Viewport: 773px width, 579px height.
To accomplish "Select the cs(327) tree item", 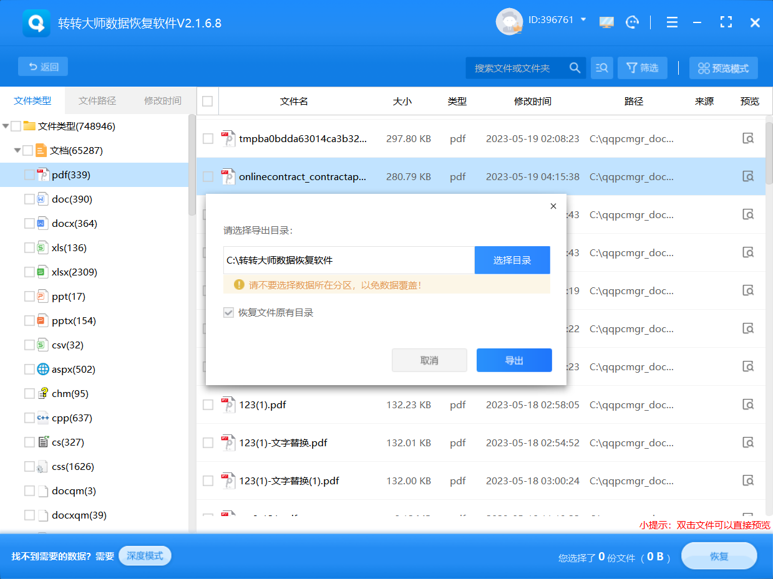I will click(x=67, y=443).
